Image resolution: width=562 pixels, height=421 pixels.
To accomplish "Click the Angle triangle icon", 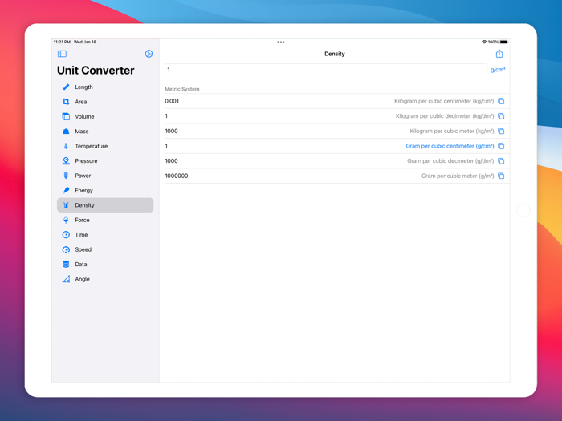I will click(66, 279).
